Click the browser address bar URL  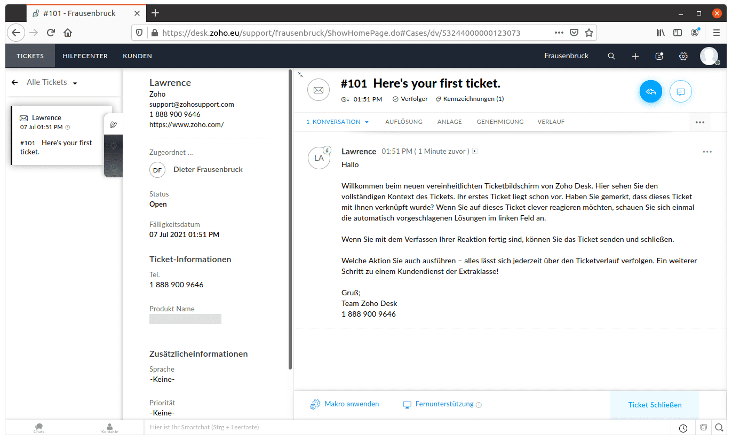[x=341, y=33]
